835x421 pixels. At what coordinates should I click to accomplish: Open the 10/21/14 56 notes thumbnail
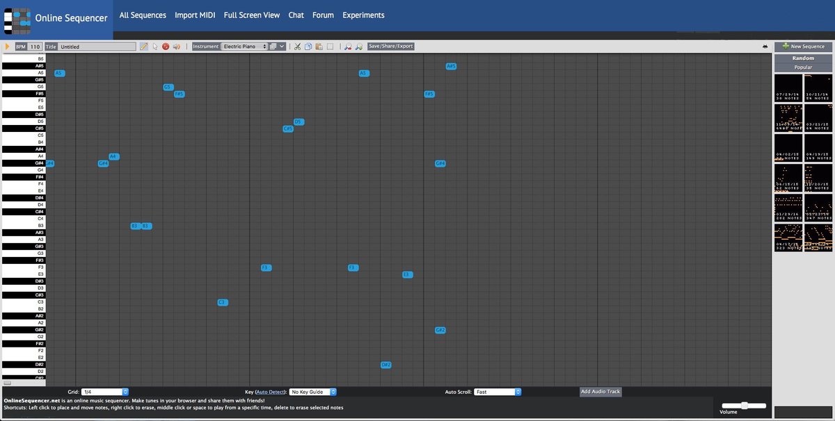818,88
